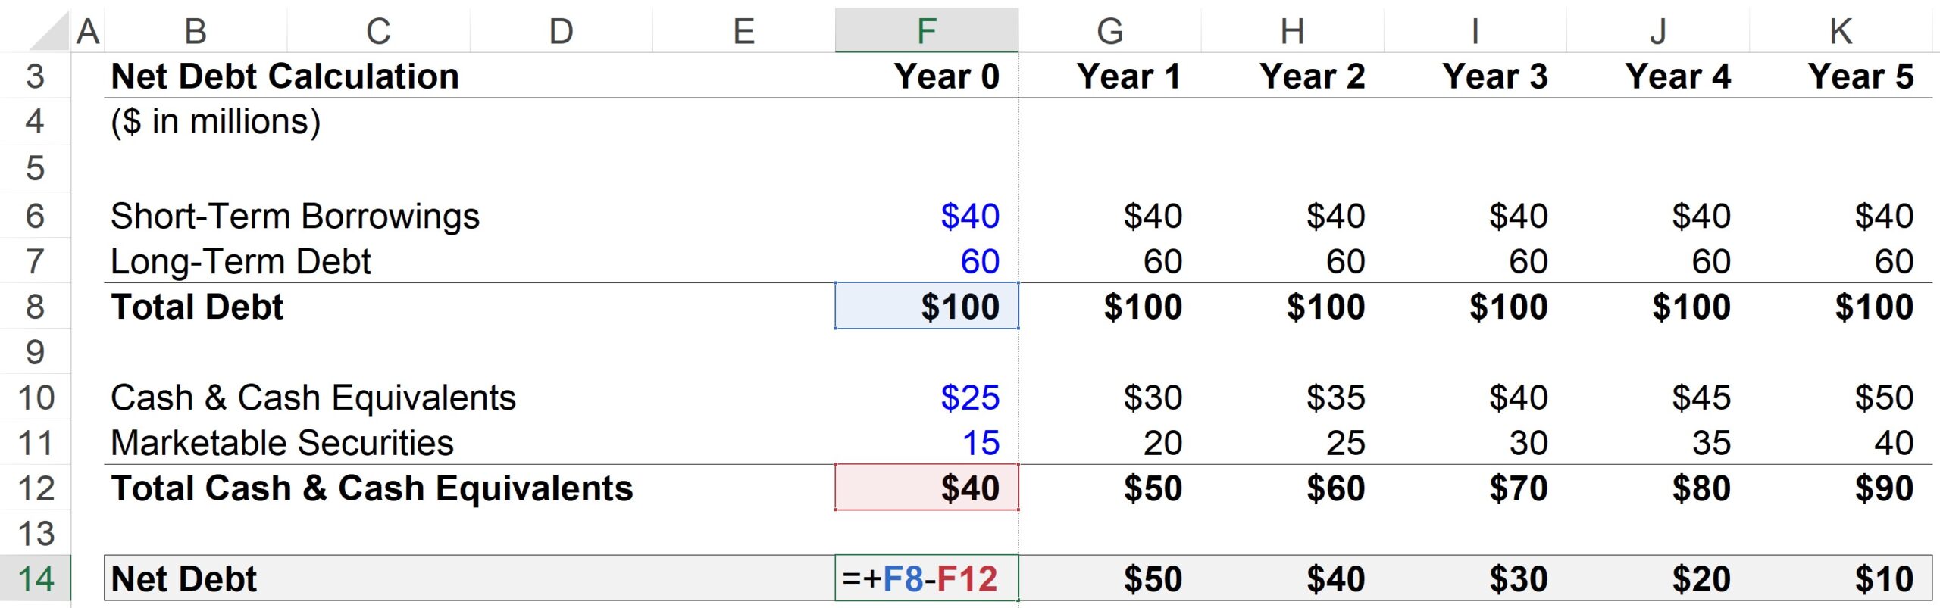
Task: Click the Net Debt formula cell F14
Action: click(x=926, y=579)
